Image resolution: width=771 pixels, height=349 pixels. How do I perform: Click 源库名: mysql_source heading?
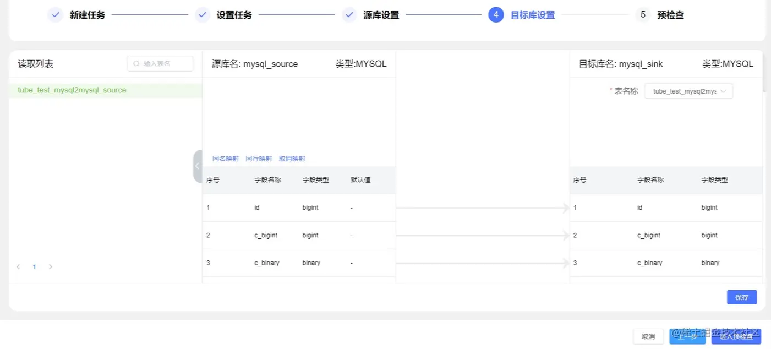click(x=255, y=64)
